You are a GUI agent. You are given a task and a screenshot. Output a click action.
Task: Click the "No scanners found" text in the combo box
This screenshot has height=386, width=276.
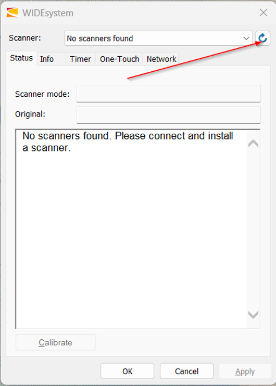point(100,38)
